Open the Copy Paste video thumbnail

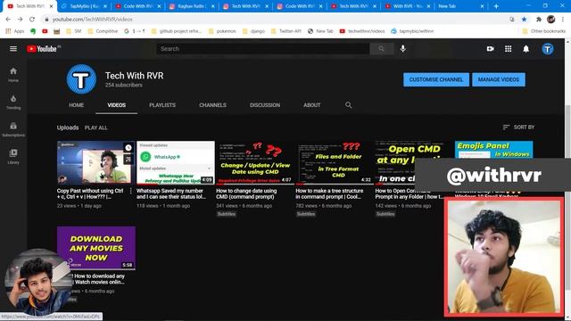(96, 162)
